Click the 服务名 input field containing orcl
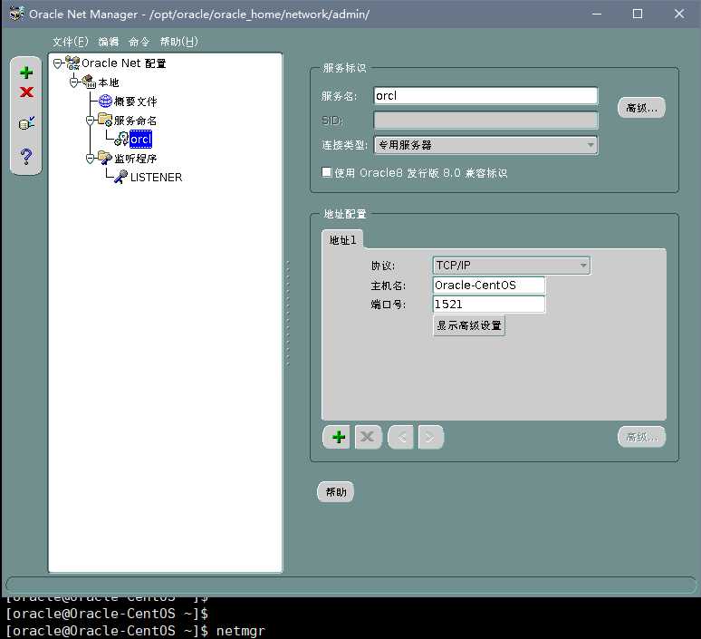Screen dimensions: 701x639 coord(485,96)
